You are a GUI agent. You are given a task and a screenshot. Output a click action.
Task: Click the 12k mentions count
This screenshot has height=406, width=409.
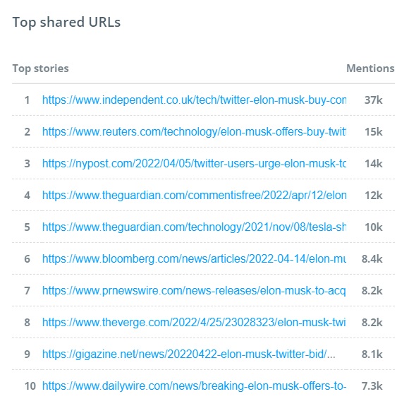[373, 196]
